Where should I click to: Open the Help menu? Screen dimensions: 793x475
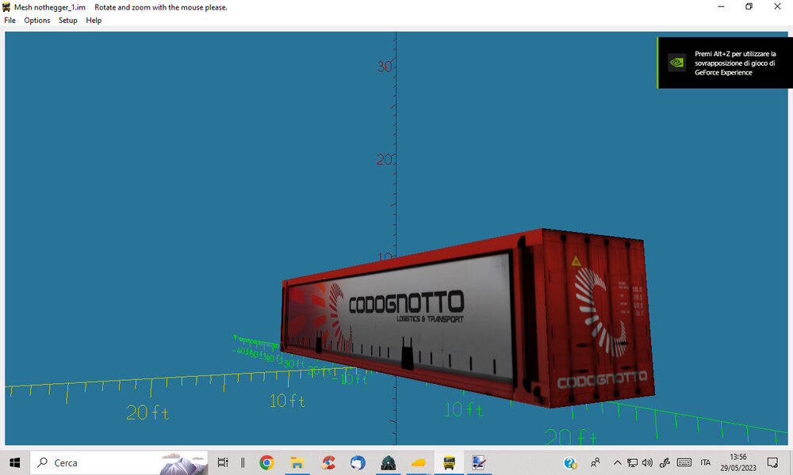[x=94, y=21]
